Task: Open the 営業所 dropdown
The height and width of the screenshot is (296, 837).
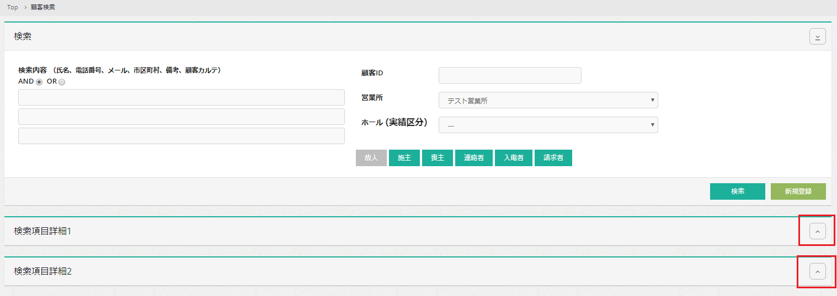Action: 548,100
